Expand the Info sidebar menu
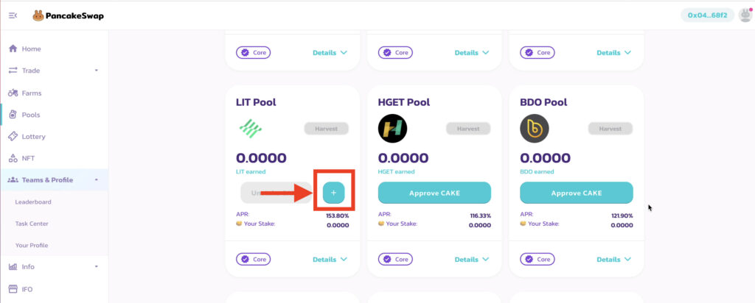755x303 pixels. coord(54,266)
